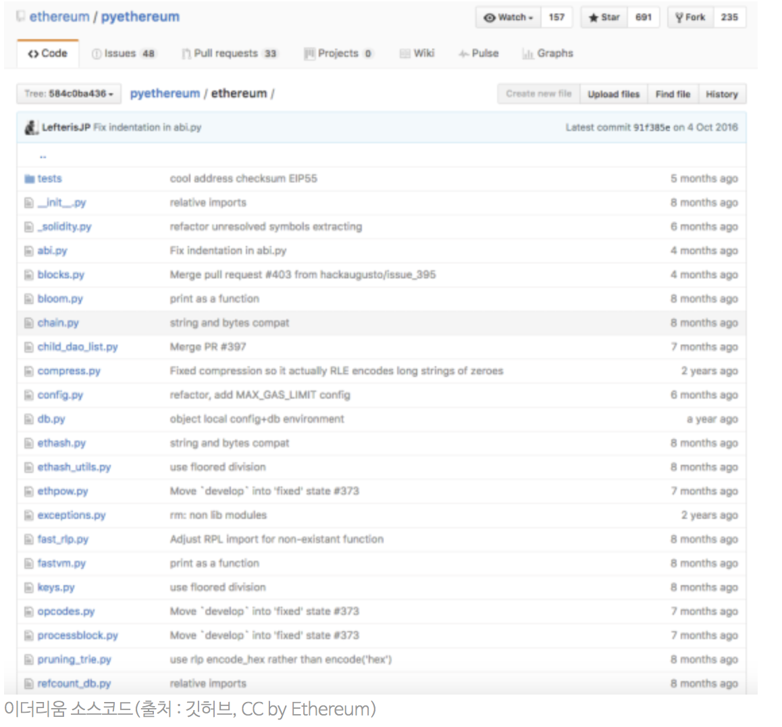Open the Watch dropdown
Image resolution: width=782 pixels, height=727 pixels.
click(509, 18)
